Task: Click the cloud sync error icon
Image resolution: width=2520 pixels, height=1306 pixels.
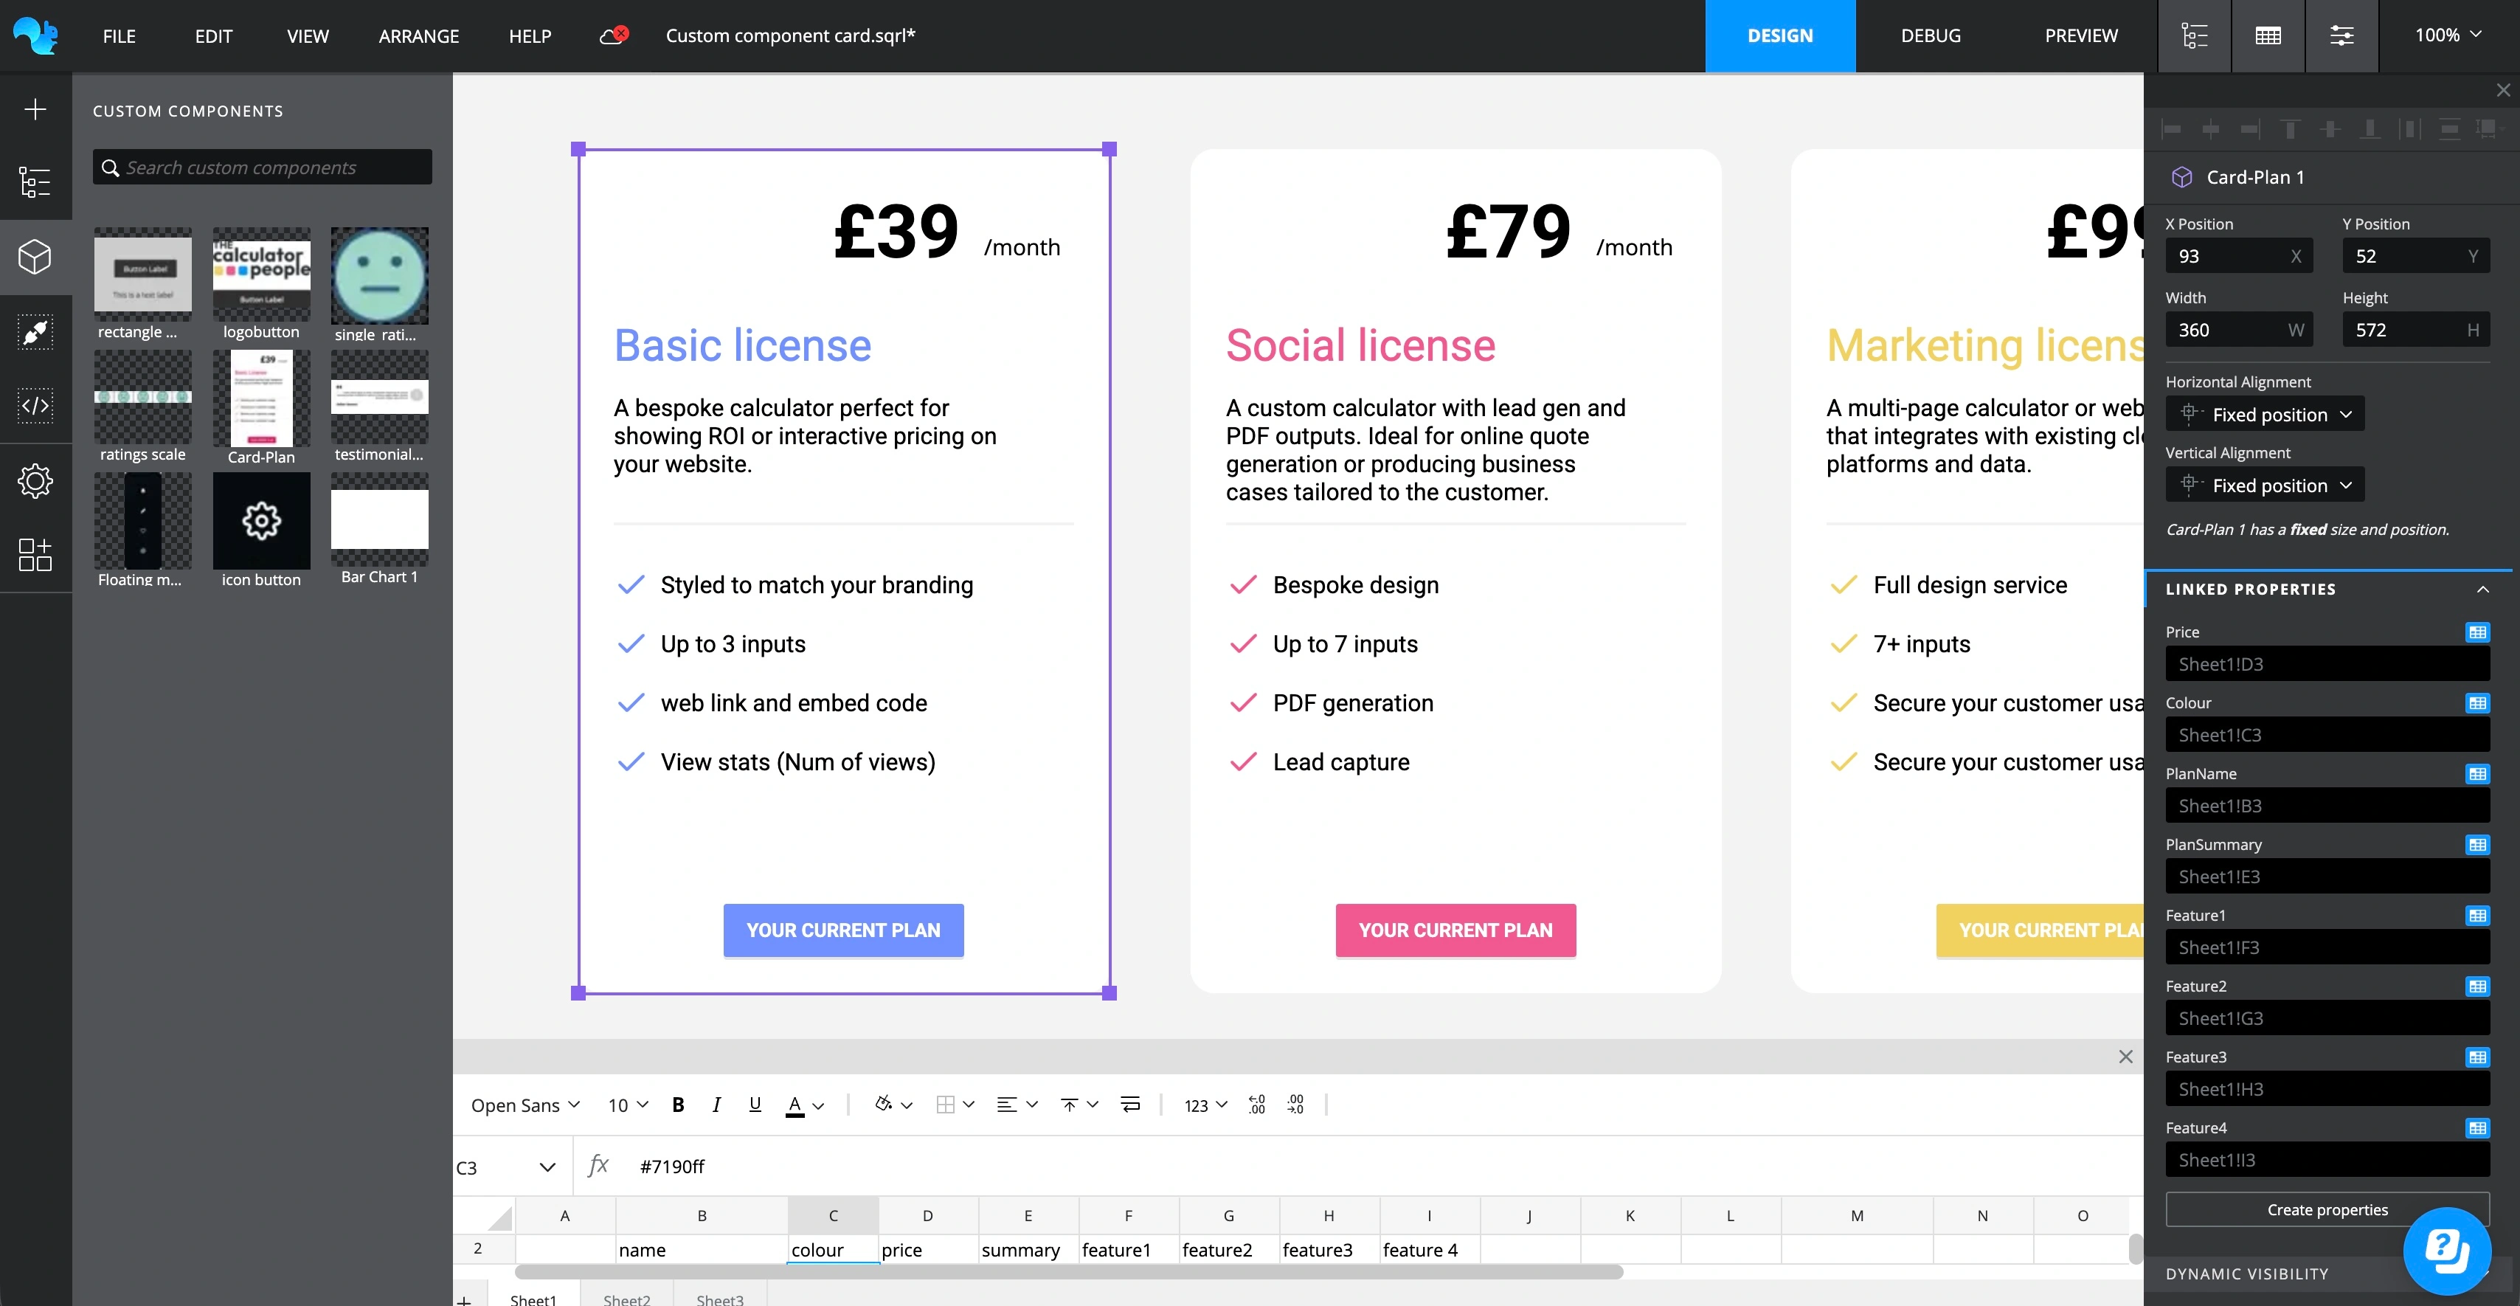Action: (x=613, y=35)
